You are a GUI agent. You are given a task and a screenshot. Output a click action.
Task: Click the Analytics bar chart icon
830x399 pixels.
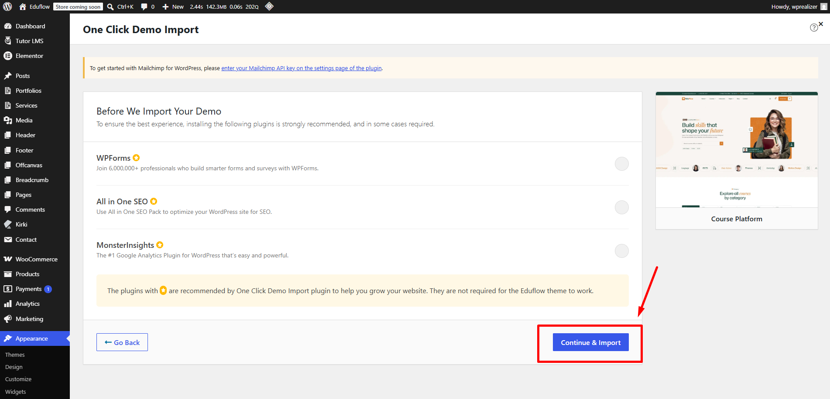8,304
